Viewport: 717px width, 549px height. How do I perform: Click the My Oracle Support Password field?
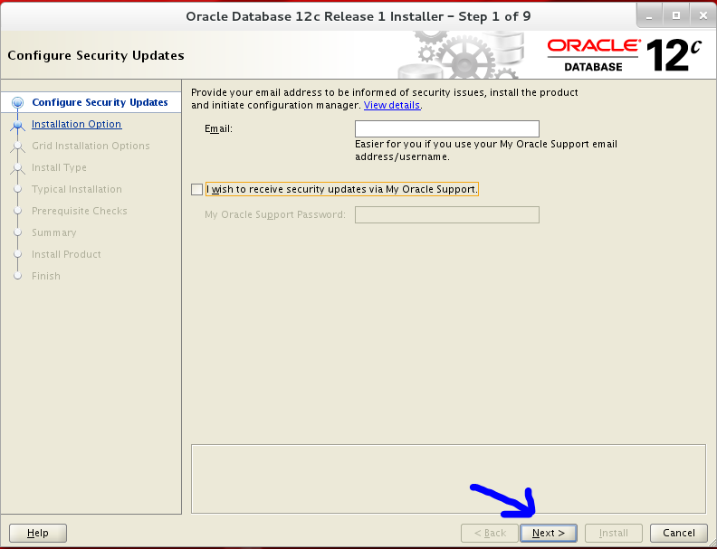coord(446,214)
